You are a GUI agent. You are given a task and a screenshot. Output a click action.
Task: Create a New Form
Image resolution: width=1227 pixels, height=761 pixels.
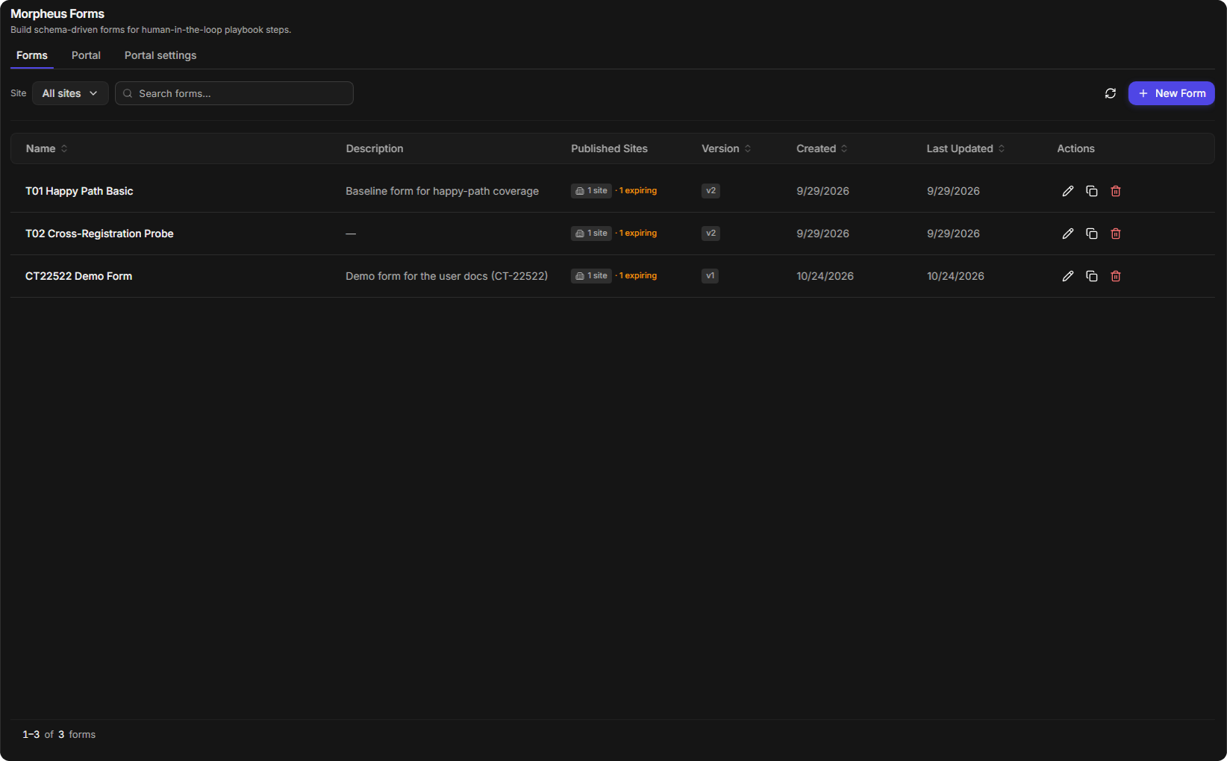pos(1171,93)
